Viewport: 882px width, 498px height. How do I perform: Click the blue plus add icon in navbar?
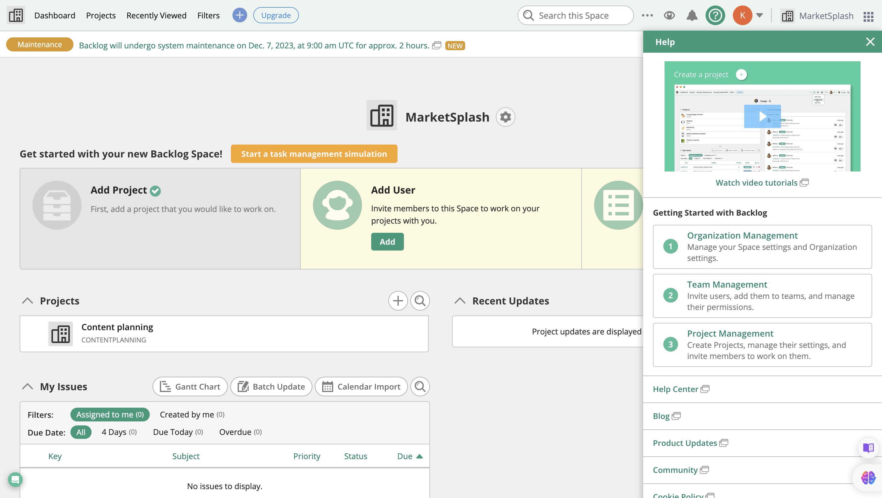point(239,15)
